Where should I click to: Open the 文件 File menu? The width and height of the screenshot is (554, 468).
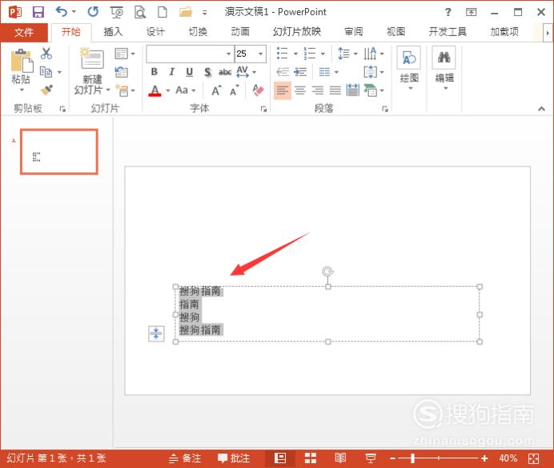[24, 33]
